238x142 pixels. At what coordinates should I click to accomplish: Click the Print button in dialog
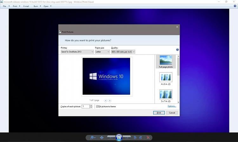pos(159,113)
